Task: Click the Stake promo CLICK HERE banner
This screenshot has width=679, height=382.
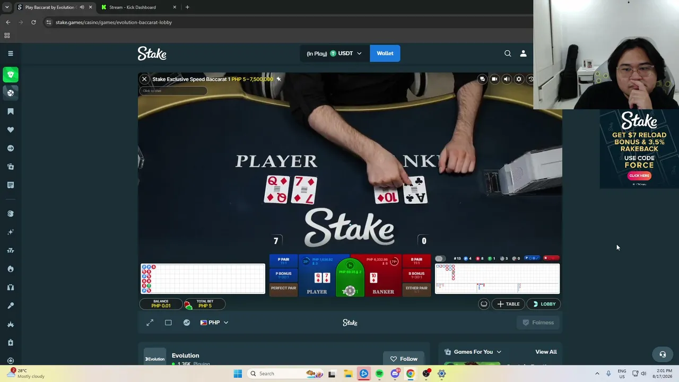Action: tap(639, 176)
